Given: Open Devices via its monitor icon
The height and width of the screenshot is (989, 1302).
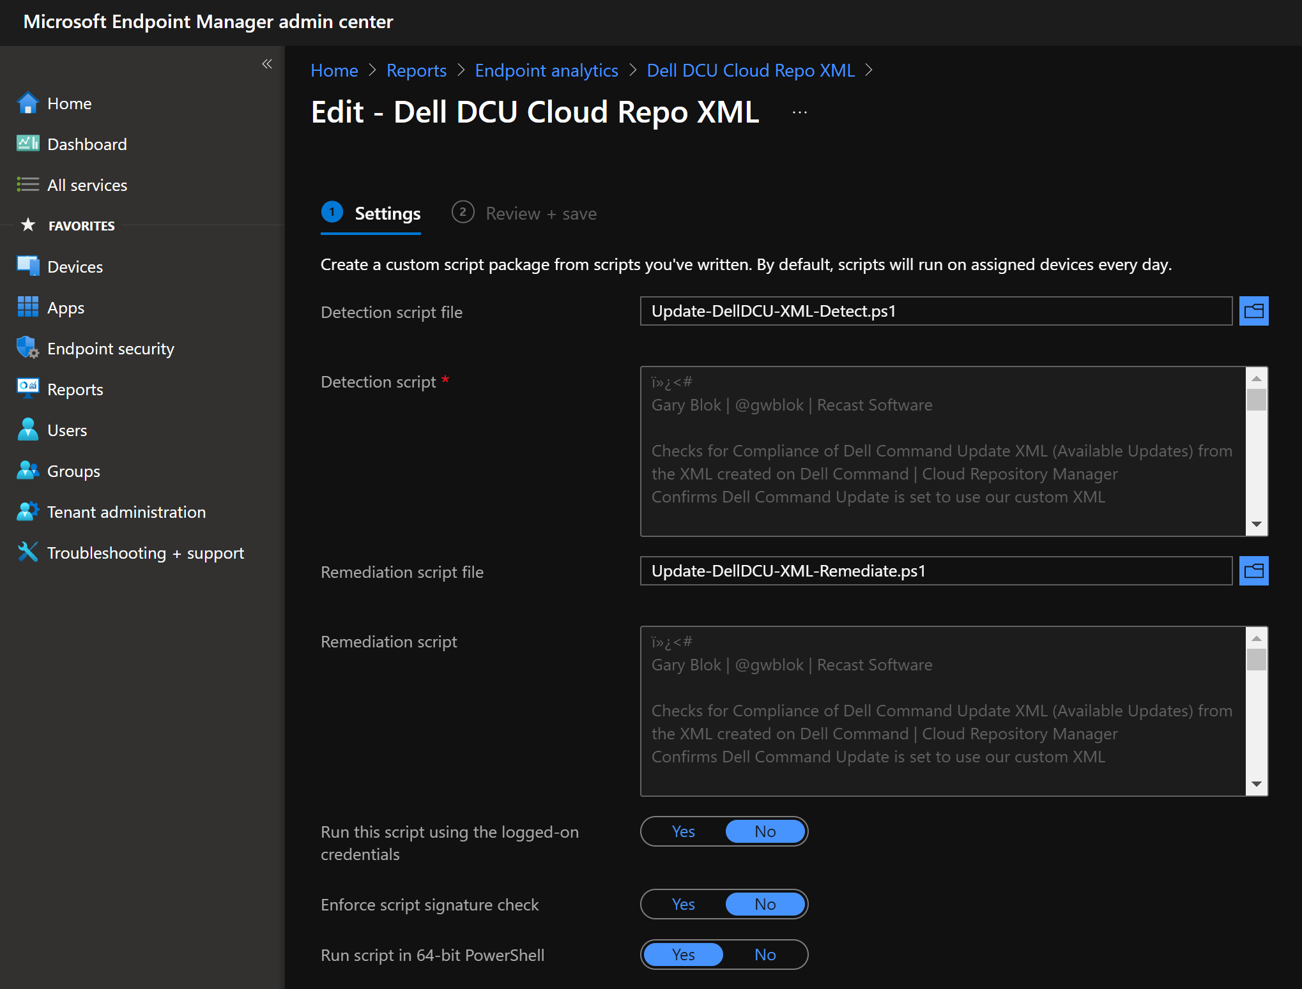Looking at the screenshot, I should pyautogui.click(x=27, y=267).
